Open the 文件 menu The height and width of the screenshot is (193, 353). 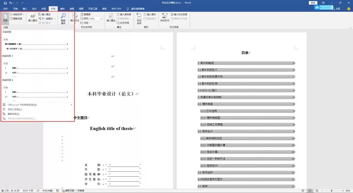pos(5,9)
